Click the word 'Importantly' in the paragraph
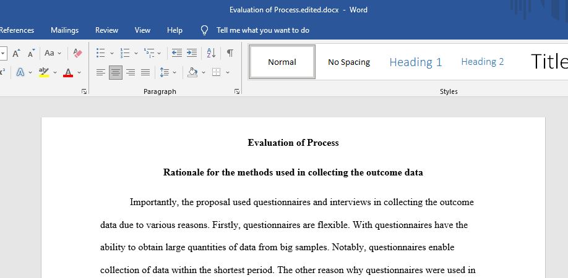The width and height of the screenshot is (568, 278). click(x=154, y=203)
